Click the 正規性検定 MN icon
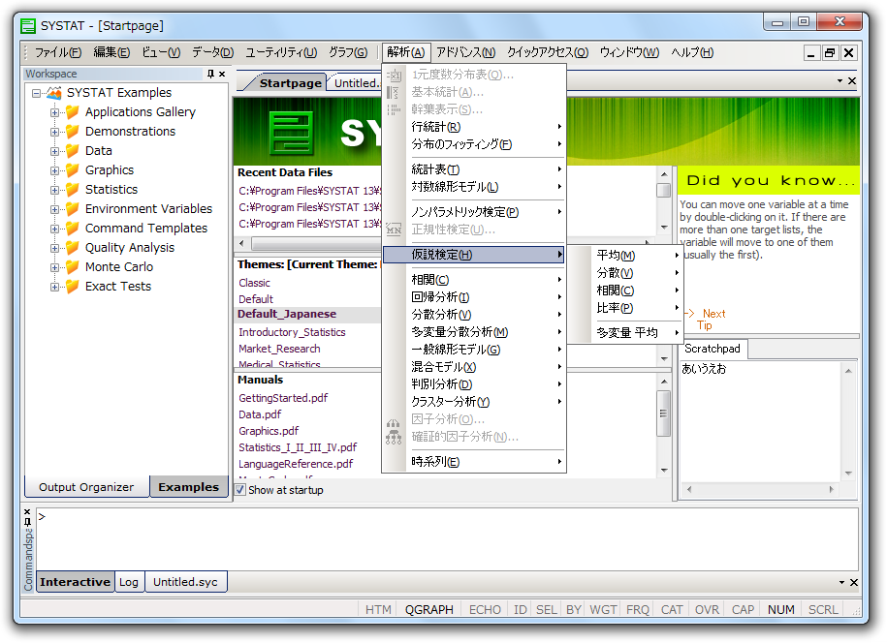Viewport: 887px width, 643px height. [x=394, y=230]
